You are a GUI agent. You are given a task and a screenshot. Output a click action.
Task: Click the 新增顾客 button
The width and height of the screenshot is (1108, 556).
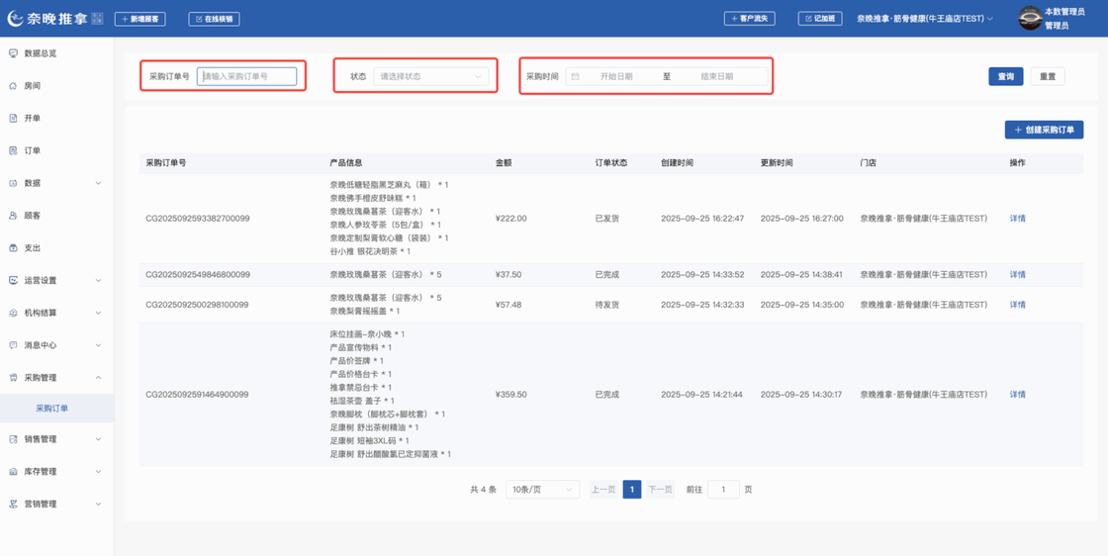click(139, 19)
